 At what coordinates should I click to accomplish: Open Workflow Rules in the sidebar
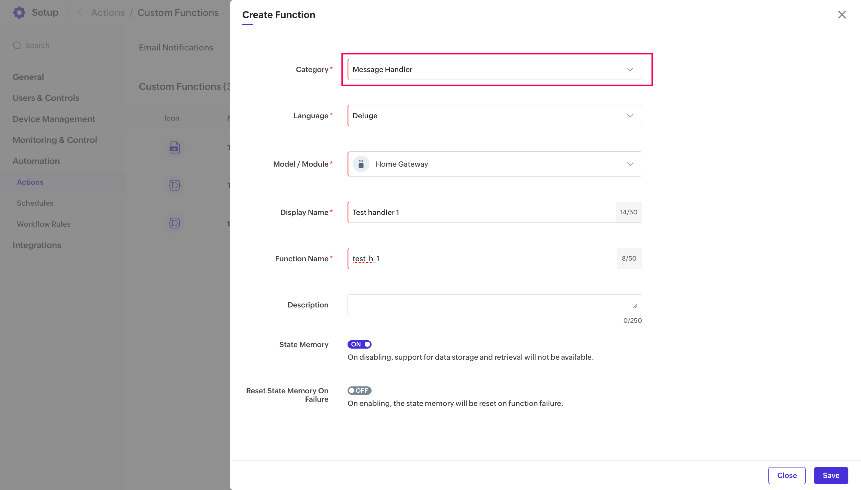(44, 224)
